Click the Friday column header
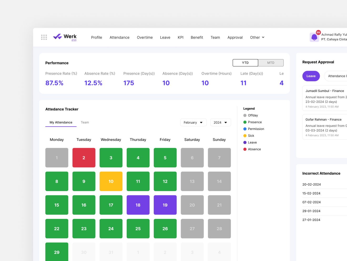This screenshot has width=347, height=261. [x=165, y=140]
